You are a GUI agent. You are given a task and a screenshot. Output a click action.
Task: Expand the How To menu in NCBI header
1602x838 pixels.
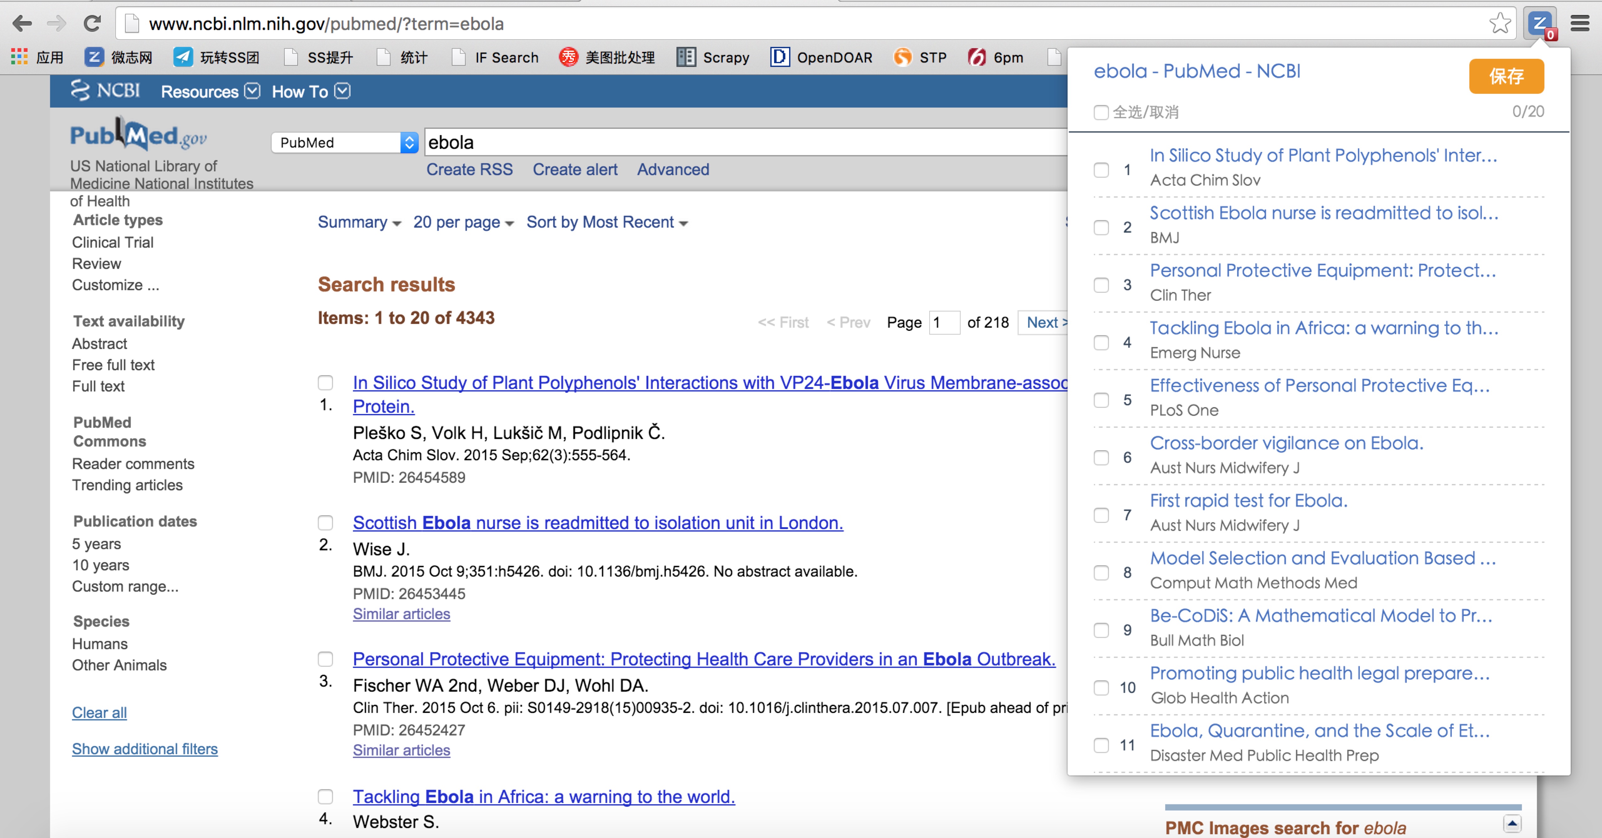pos(311,91)
